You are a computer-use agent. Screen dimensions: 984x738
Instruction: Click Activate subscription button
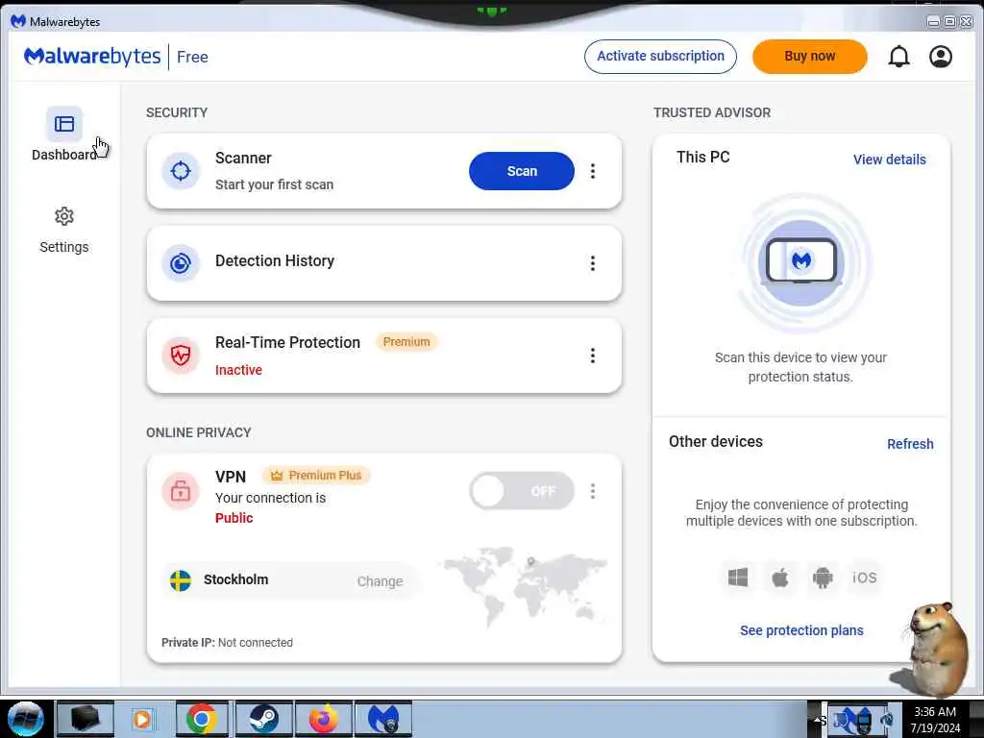[x=660, y=57]
